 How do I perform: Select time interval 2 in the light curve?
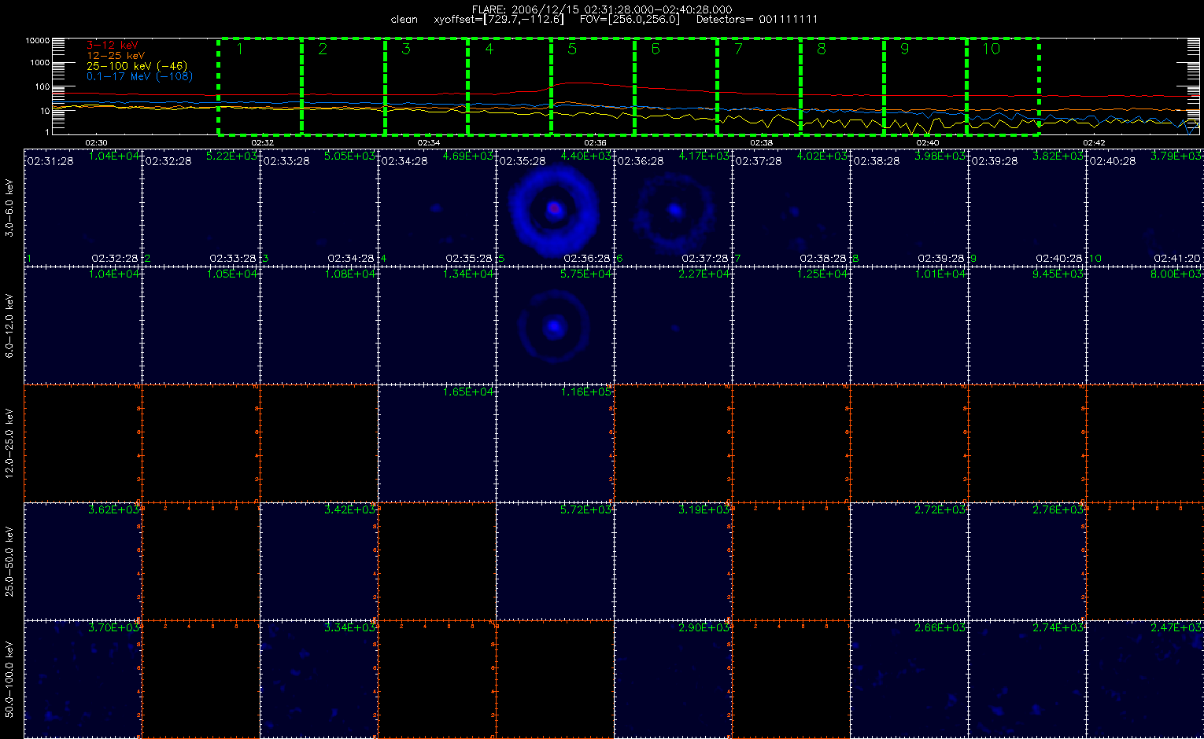coord(343,86)
